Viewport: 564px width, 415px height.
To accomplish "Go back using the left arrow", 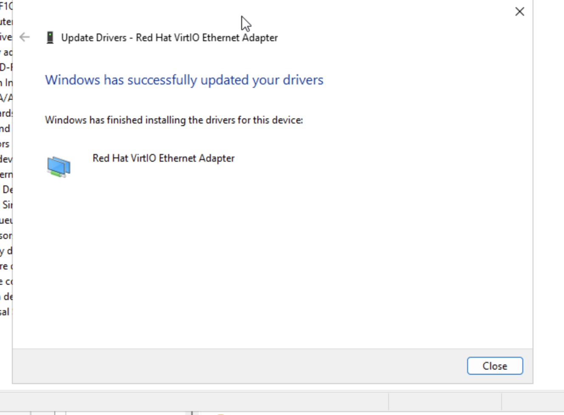I will (25, 37).
